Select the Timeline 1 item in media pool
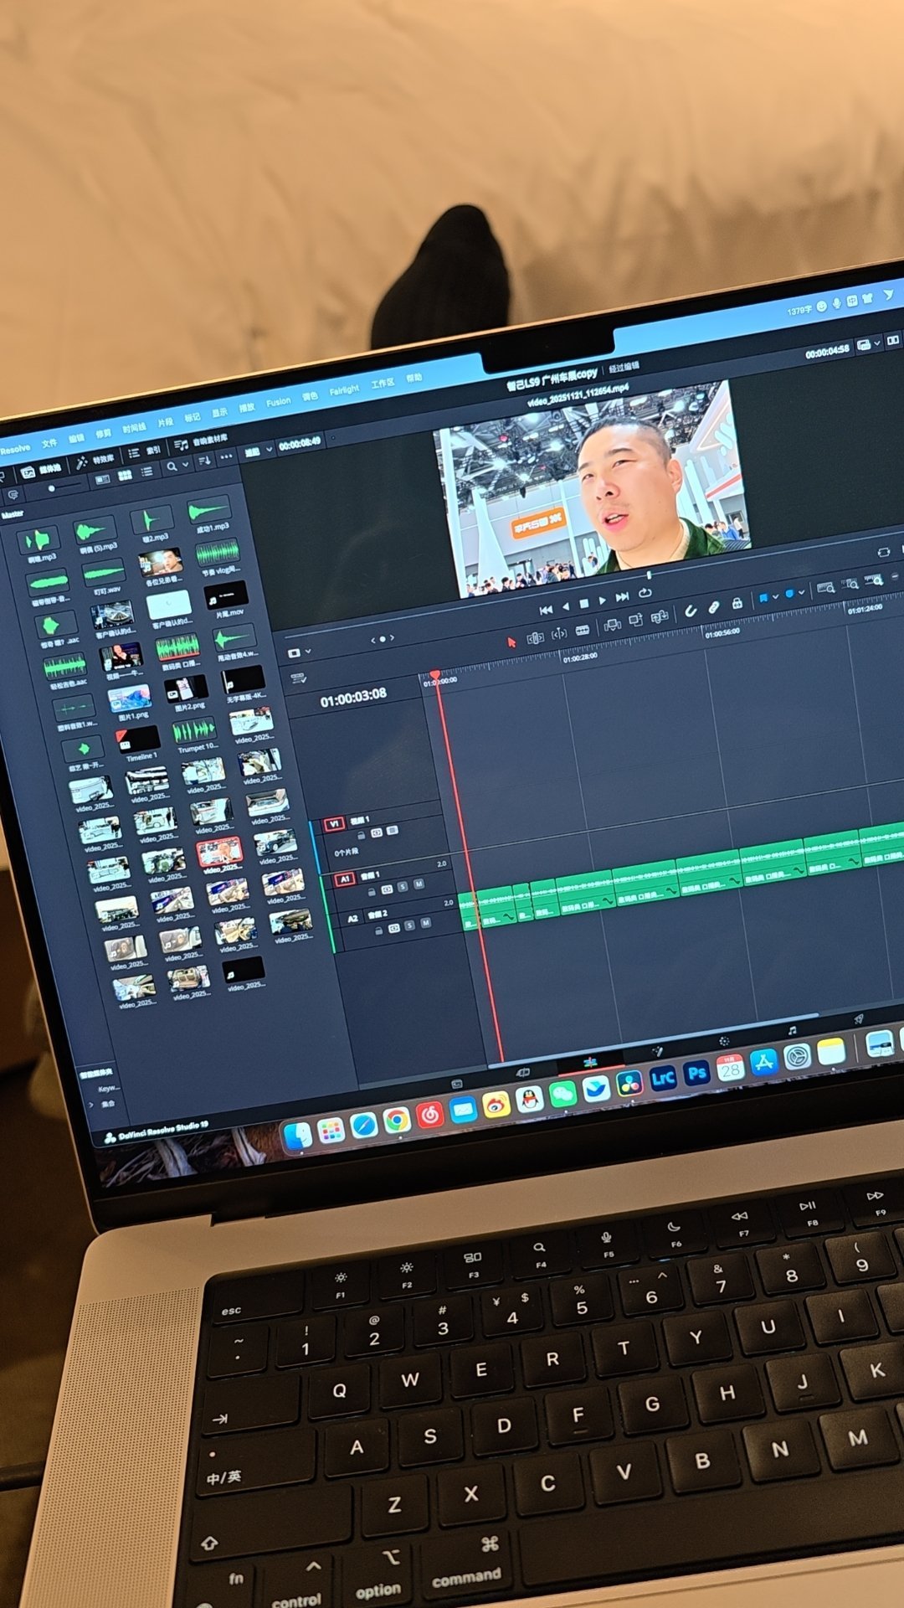 (139, 744)
